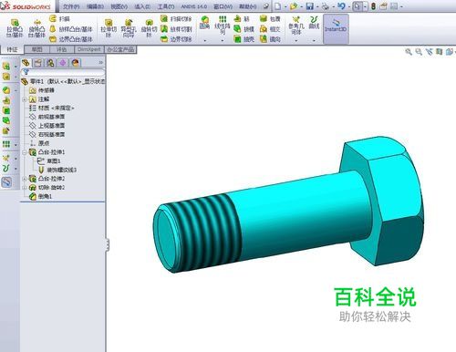Switch to the 办公室产品 tab
Screen dimensions: 456x352
point(120,49)
